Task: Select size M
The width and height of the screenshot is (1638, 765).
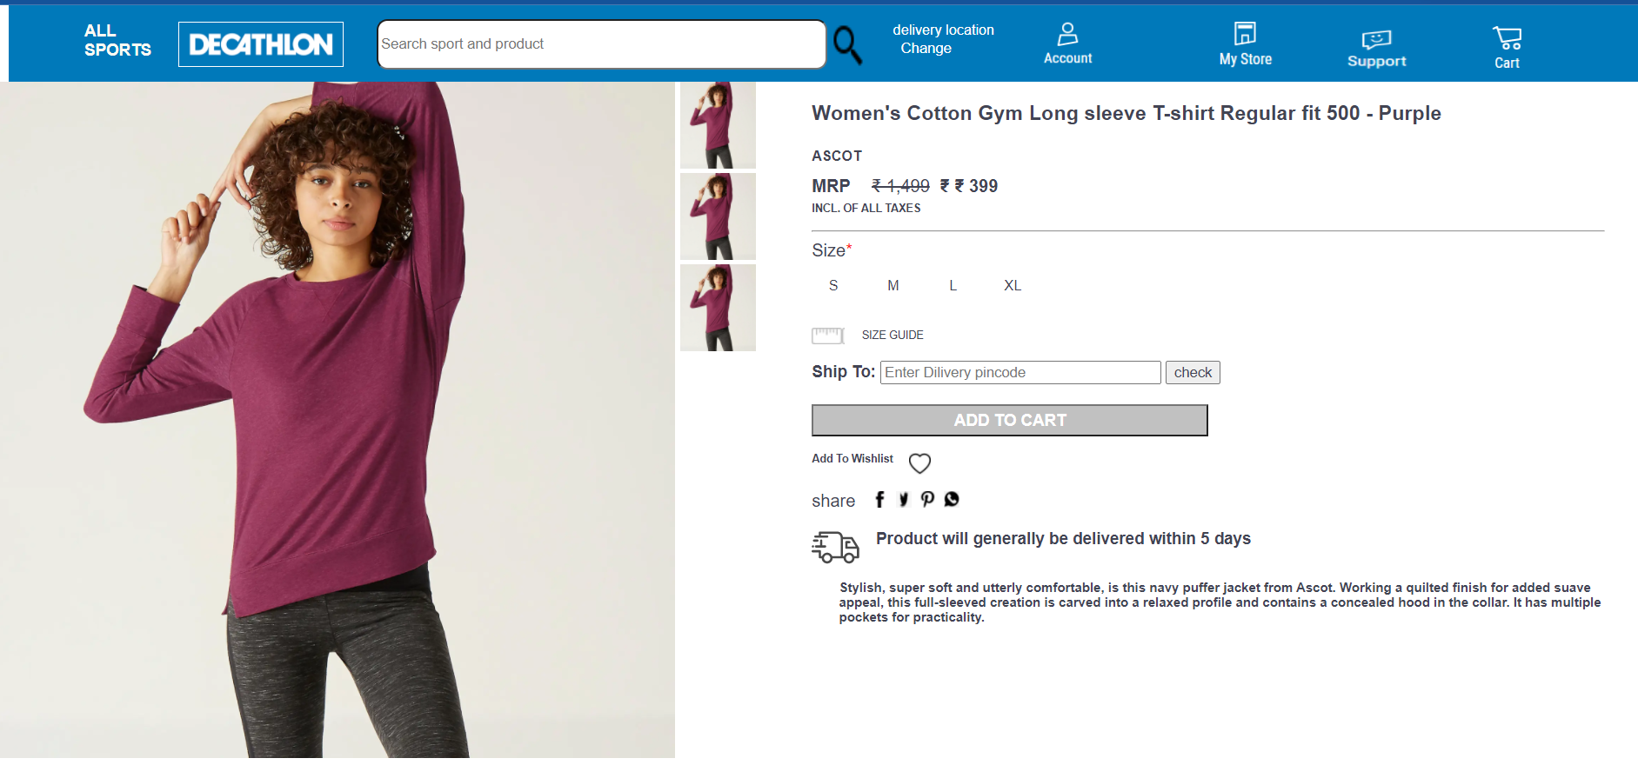Action: coord(893,285)
